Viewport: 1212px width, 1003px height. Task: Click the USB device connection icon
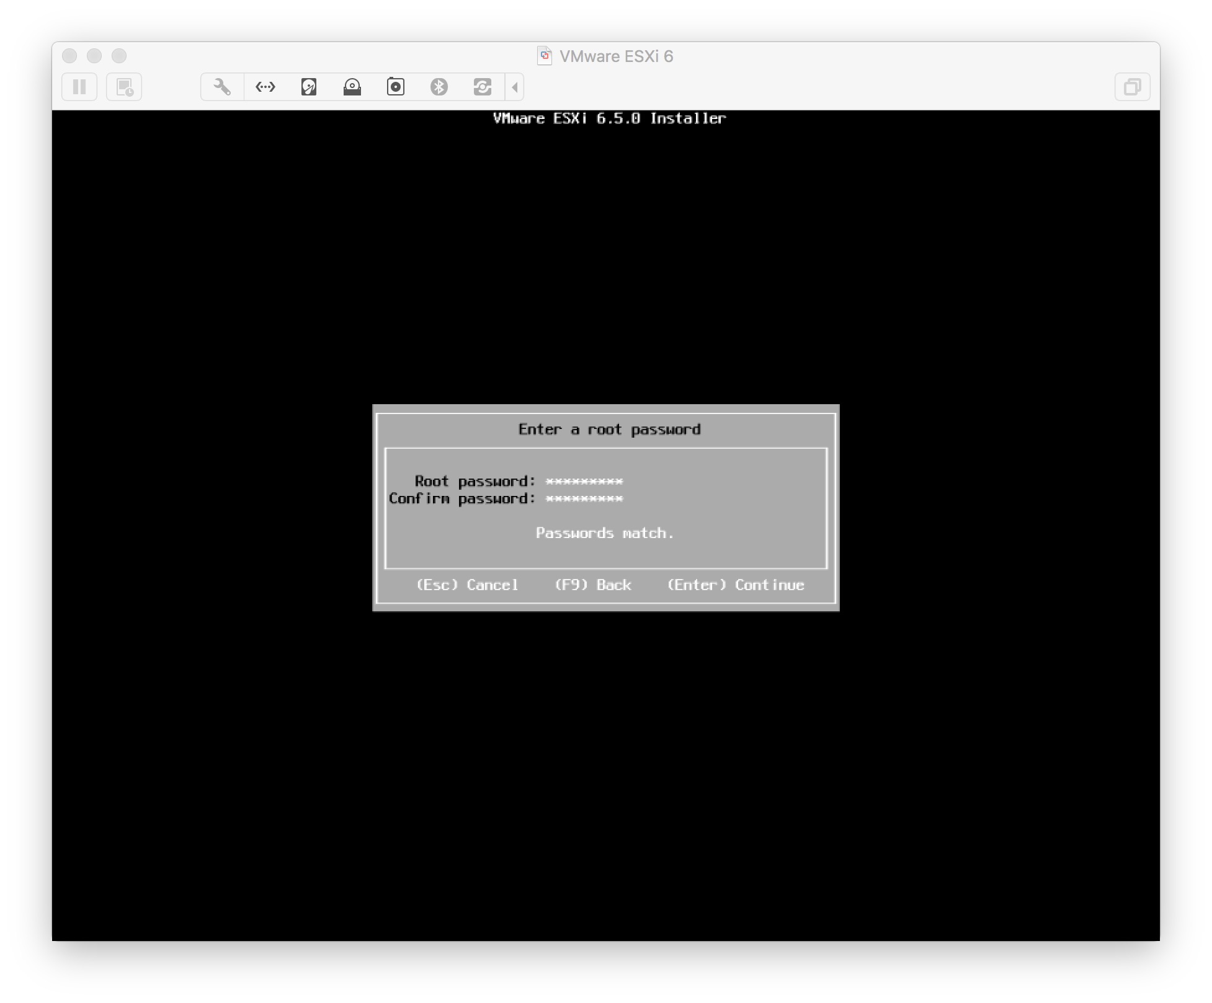click(483, 87)
